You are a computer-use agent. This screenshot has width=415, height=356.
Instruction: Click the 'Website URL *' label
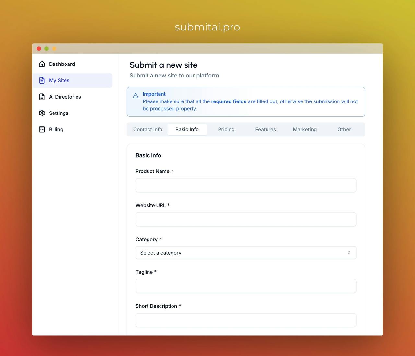(152, 205)
